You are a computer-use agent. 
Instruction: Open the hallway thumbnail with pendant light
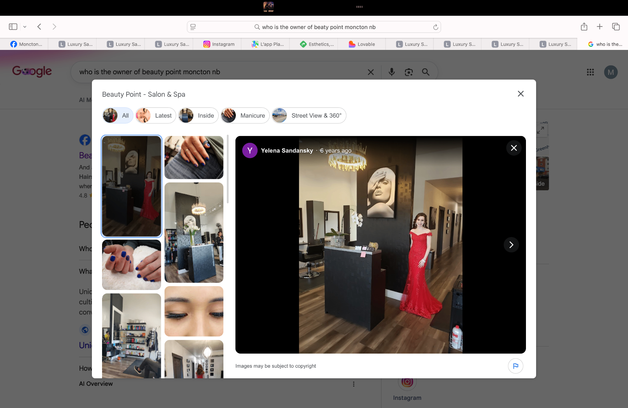point(194,359)
